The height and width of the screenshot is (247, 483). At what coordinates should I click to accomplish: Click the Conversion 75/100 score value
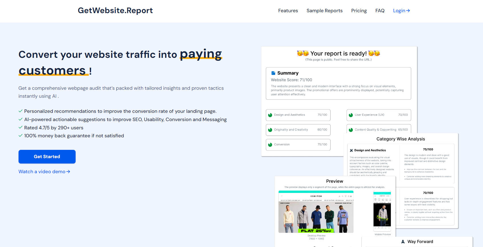click(322, 144)
